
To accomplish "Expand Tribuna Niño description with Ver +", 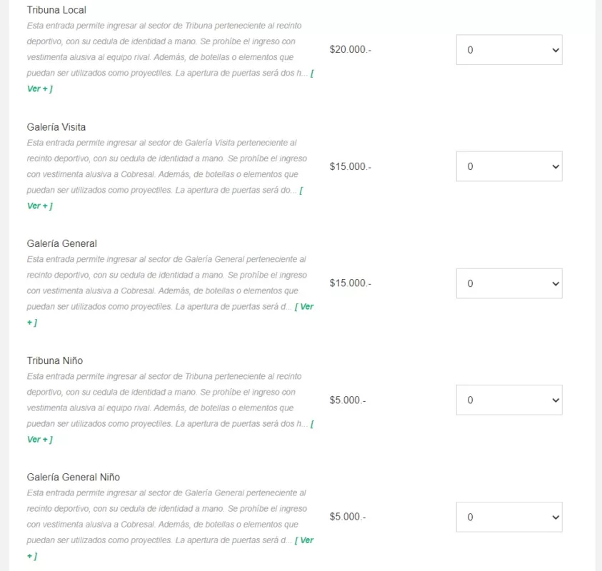I will tap(39, 440).
